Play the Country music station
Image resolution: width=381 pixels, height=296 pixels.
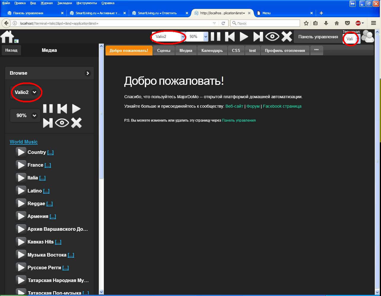21,152
